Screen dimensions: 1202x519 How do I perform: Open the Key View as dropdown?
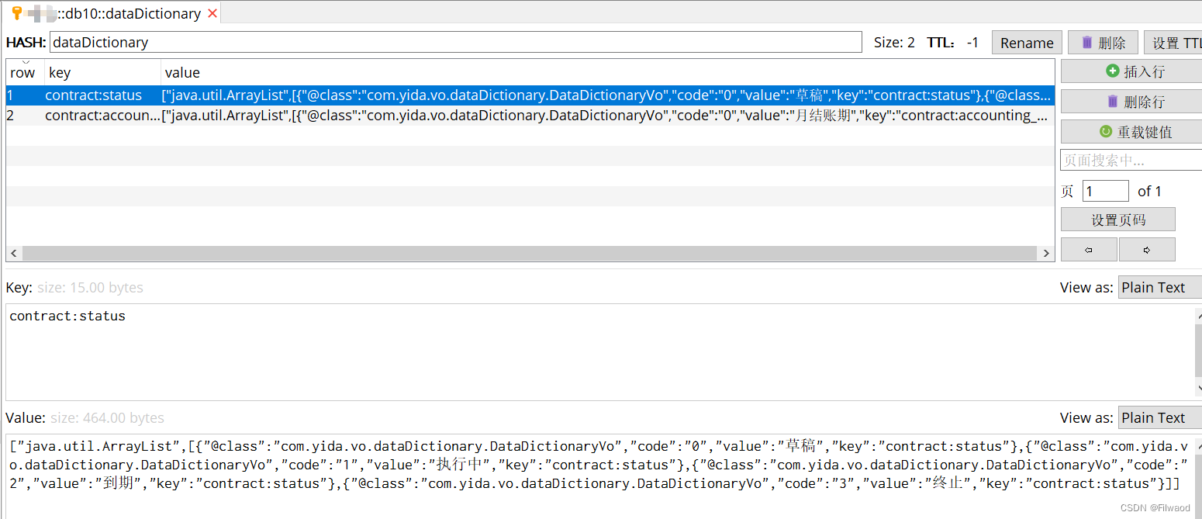(x=1160, y=287)
